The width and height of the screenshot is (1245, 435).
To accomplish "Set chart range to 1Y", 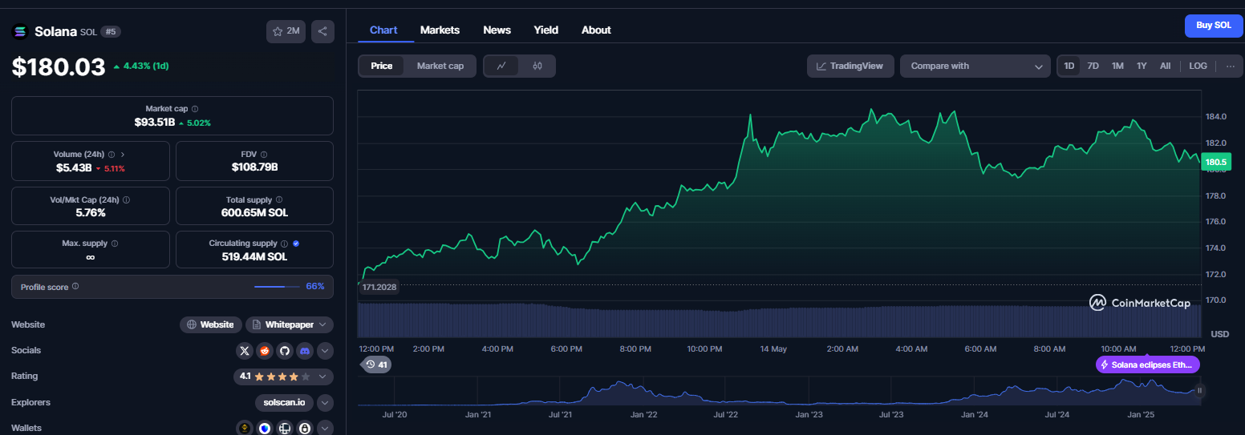I will (1142, 66).
